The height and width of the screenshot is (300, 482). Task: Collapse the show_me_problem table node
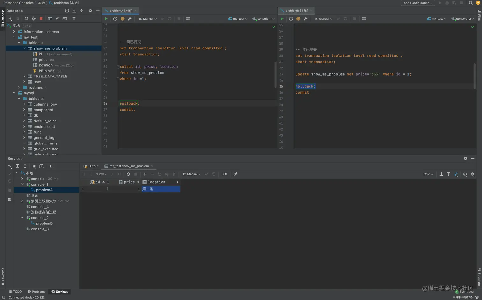(24, 48)
